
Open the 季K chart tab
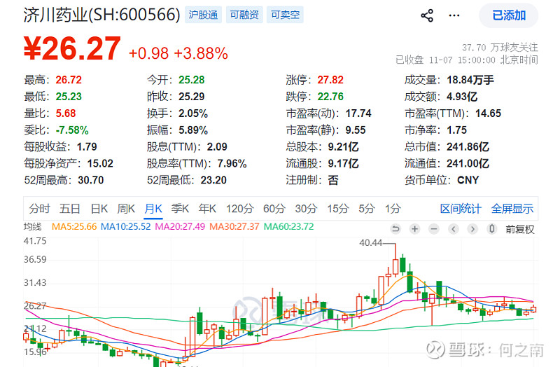[x=180, y=208]
